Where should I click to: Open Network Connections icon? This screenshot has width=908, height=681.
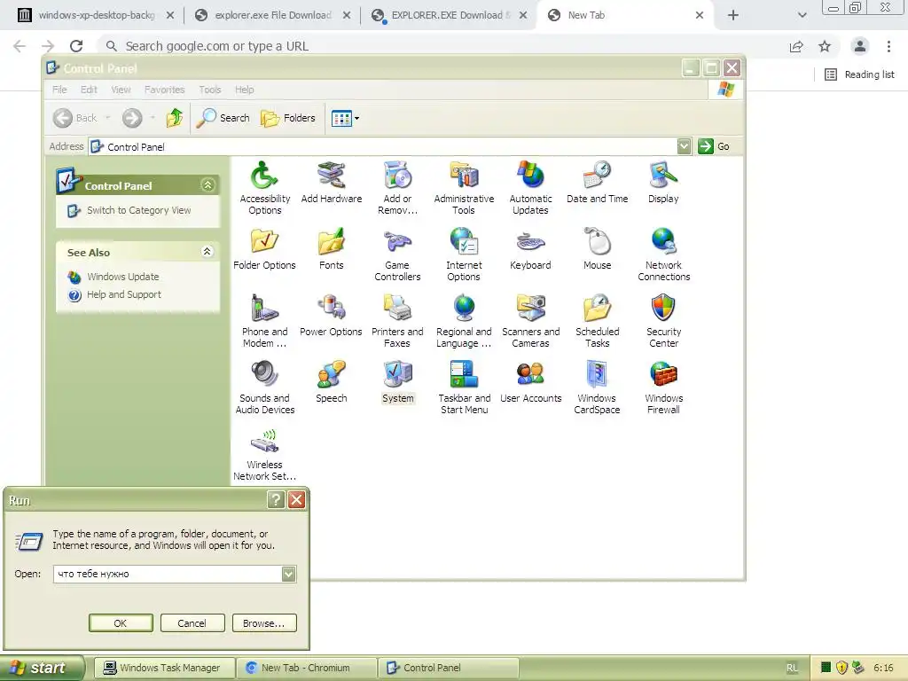[663, 254]
